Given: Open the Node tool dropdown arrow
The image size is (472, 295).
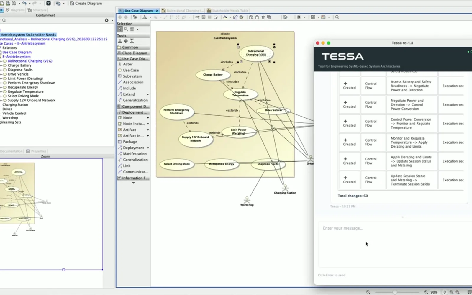Looking at the screenshot, I should pyautogui.click(x=148, y=118).
